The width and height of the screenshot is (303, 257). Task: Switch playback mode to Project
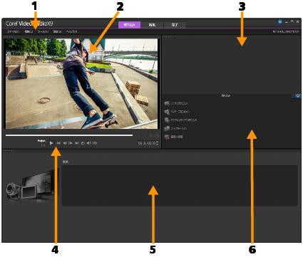pyautogui.click(x=41, y=141)
